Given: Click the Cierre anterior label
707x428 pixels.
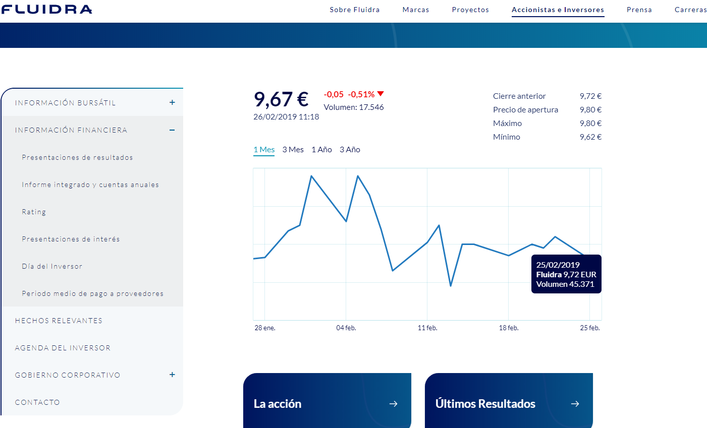Looking at the screenshot, I should click(x=519, y=96).
